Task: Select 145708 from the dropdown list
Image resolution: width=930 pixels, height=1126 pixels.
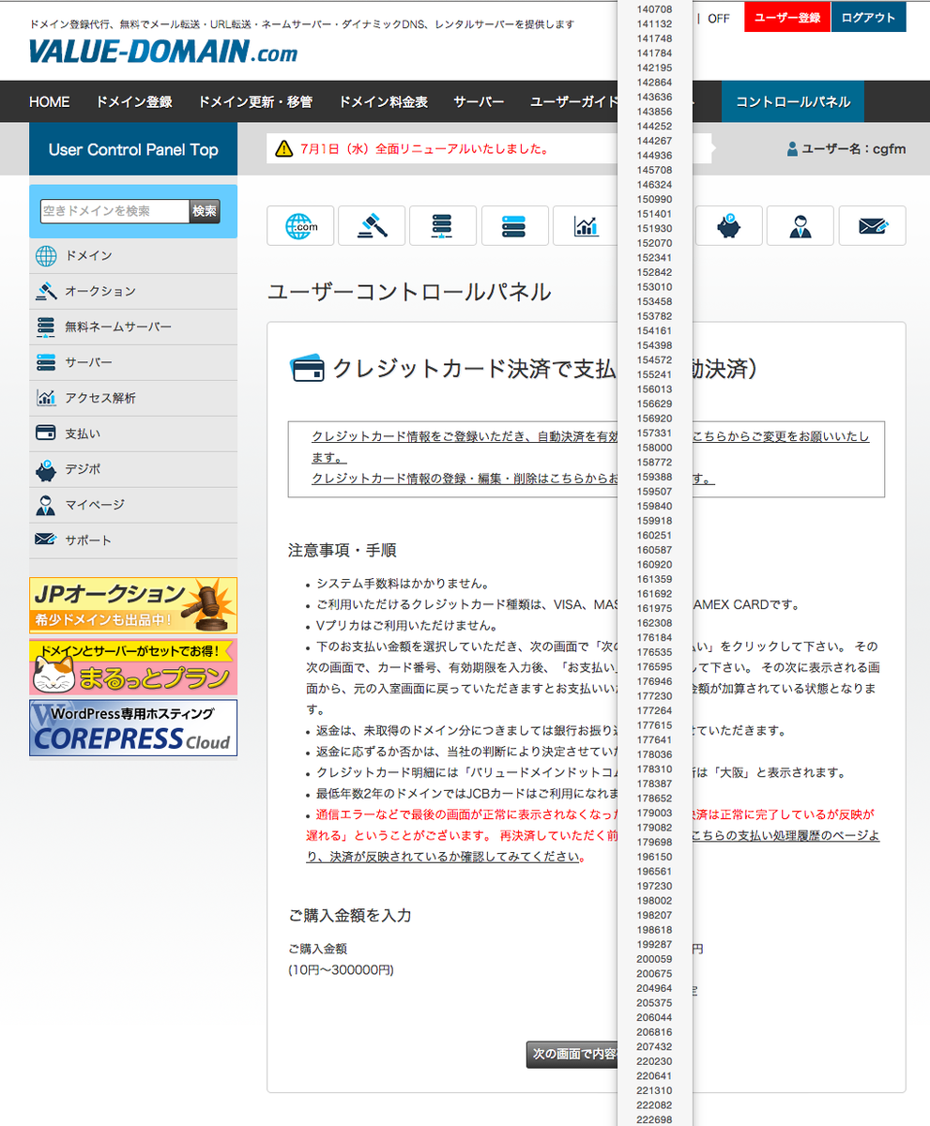Action: pos(654,170)
